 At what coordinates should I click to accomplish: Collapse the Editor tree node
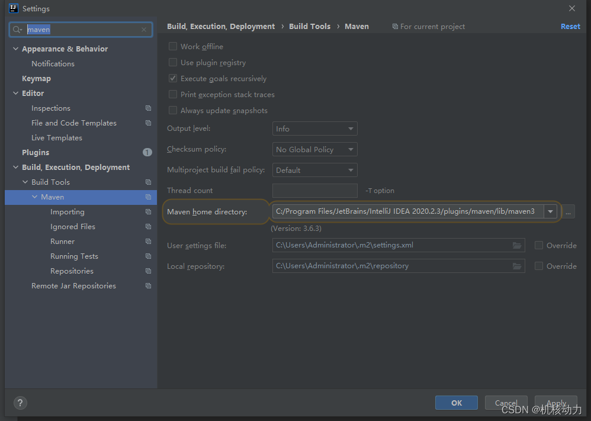[x=16, y=93]
